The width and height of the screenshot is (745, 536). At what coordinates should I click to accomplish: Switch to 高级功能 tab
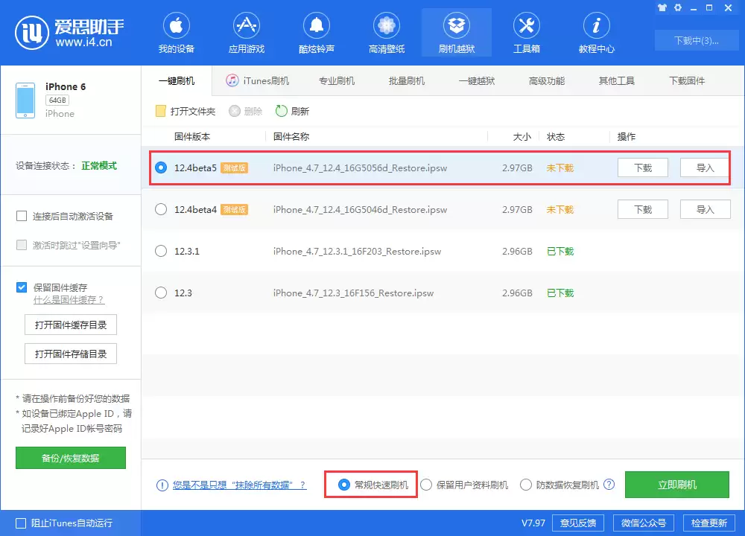click(x=547, y=80)
